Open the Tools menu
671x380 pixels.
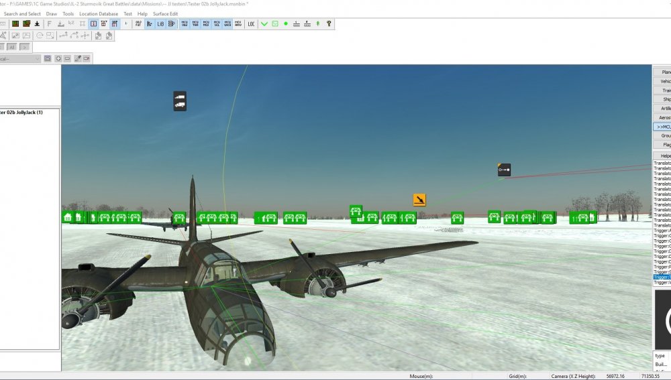(x=68, y=13)
